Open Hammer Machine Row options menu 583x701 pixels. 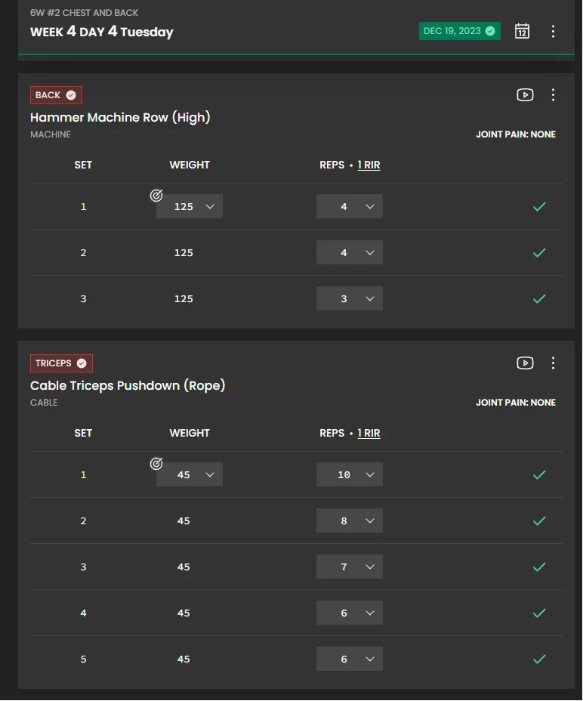coord(554,94)
